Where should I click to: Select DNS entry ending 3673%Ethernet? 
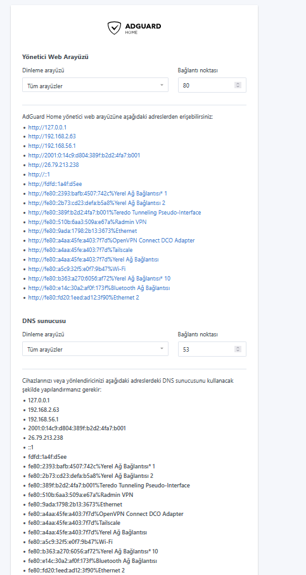pyautogui.click(x=75, y=505)
